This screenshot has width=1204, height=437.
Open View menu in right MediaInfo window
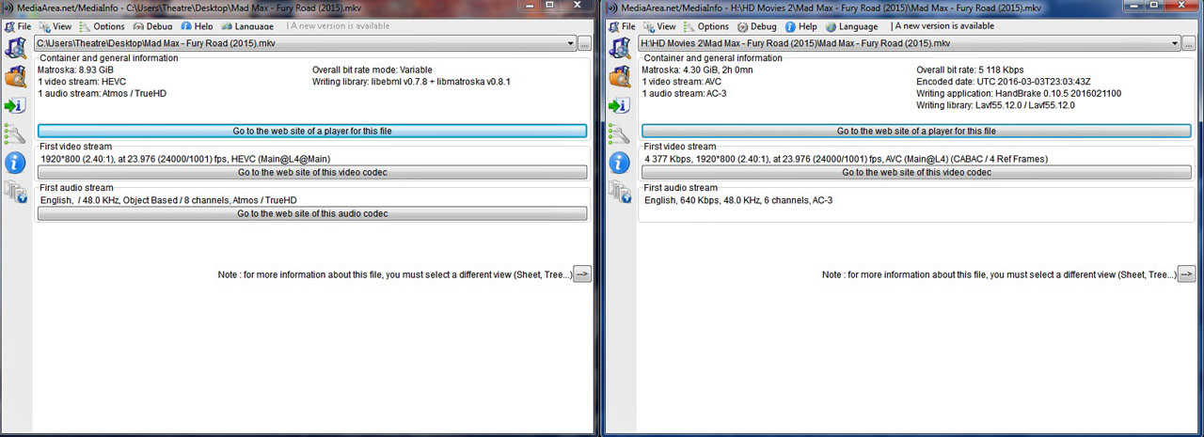tap(658, 26)
